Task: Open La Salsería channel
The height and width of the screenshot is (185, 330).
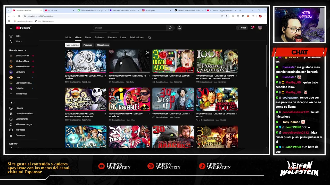Action: (20, 72)
